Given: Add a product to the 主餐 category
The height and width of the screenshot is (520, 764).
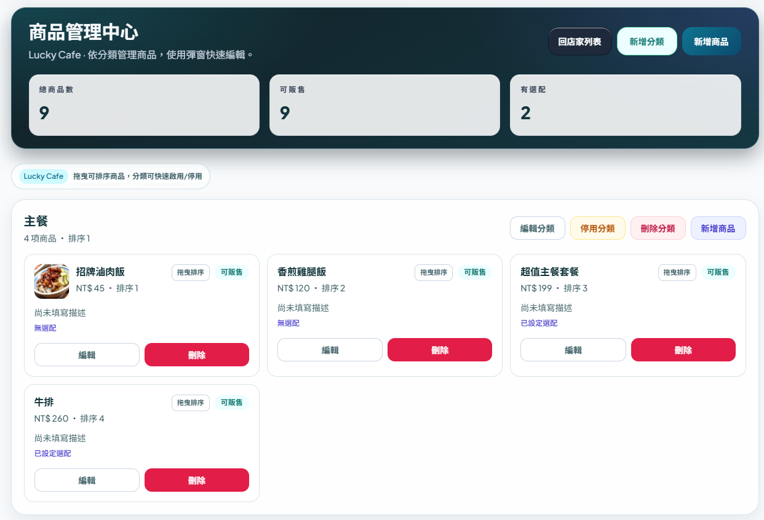Looking at the screenshot, I should [718, 228].
